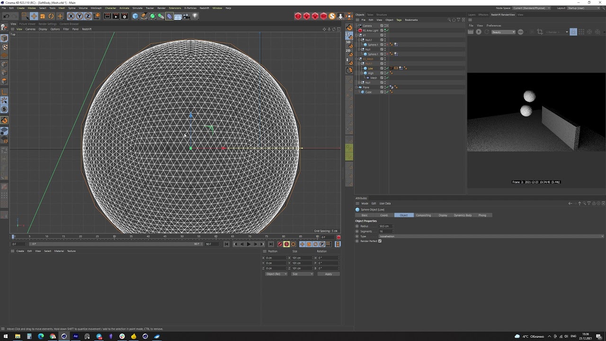Select the Scale tool
The image size is (606, 341).
(43, 16)
